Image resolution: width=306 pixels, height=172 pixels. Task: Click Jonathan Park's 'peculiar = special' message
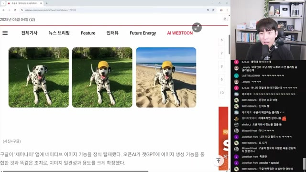coord(269,163)
